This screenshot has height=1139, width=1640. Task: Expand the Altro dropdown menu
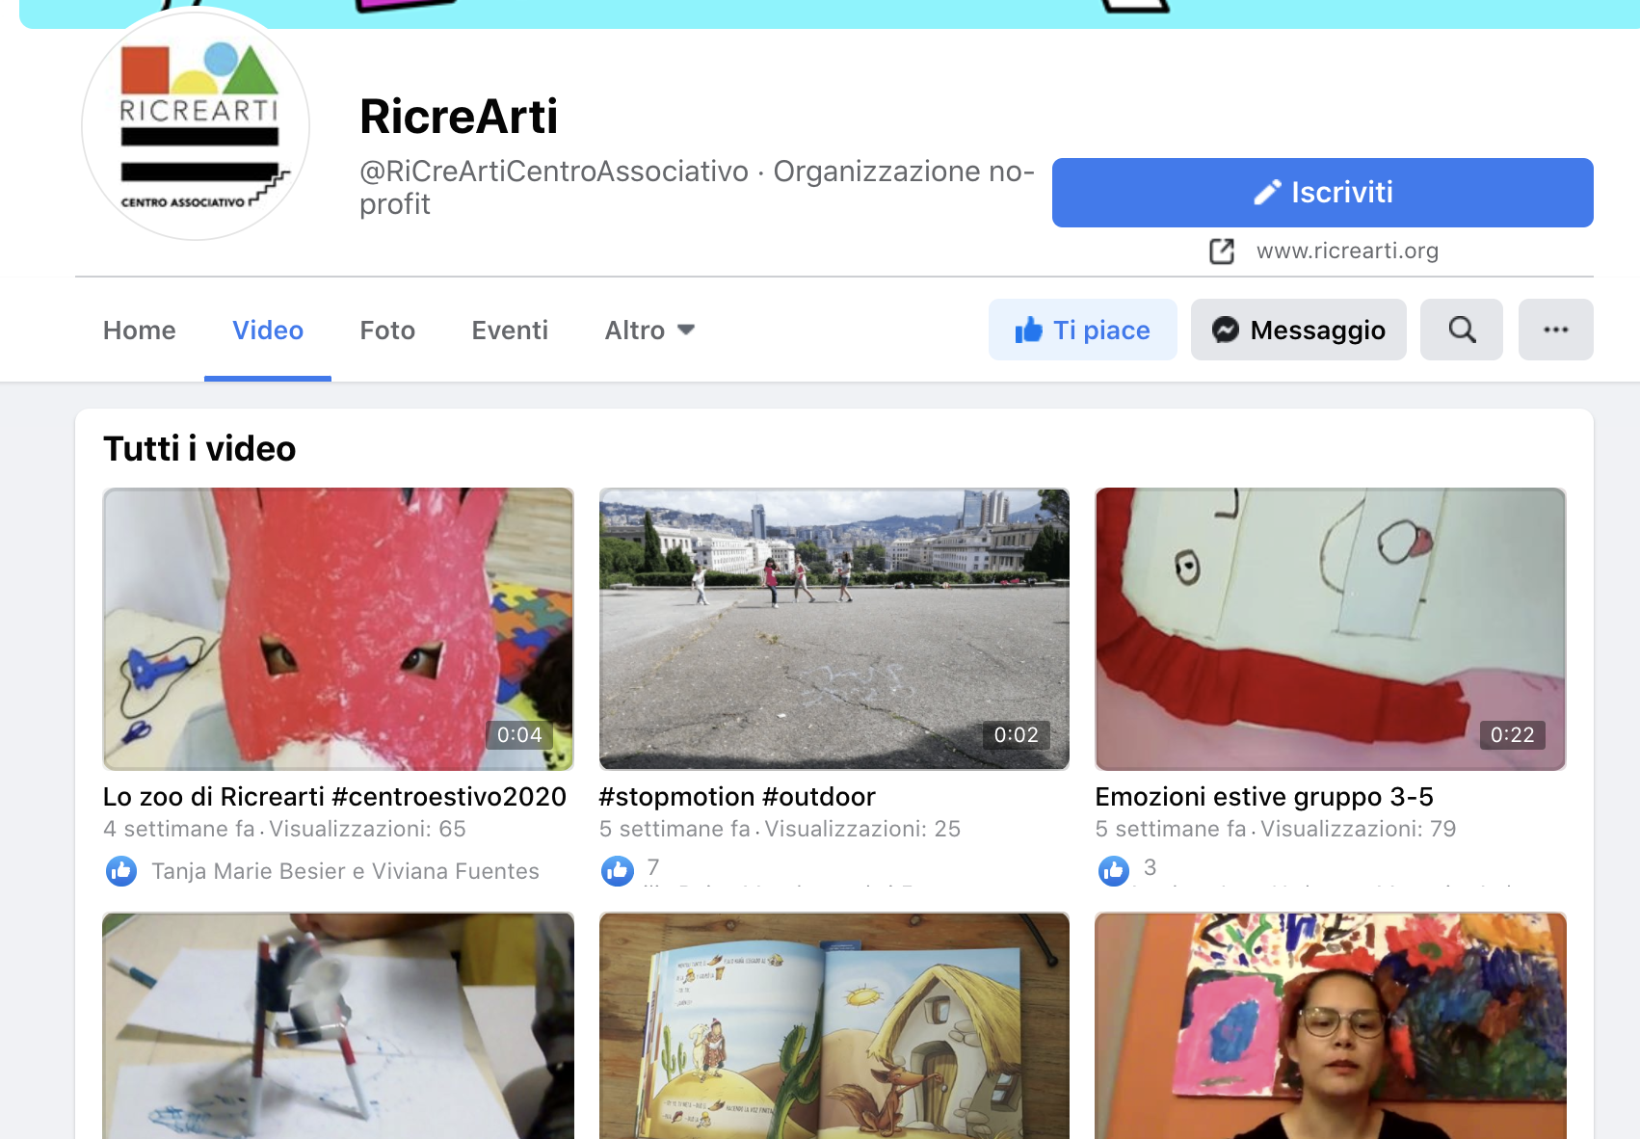point(649,331)
